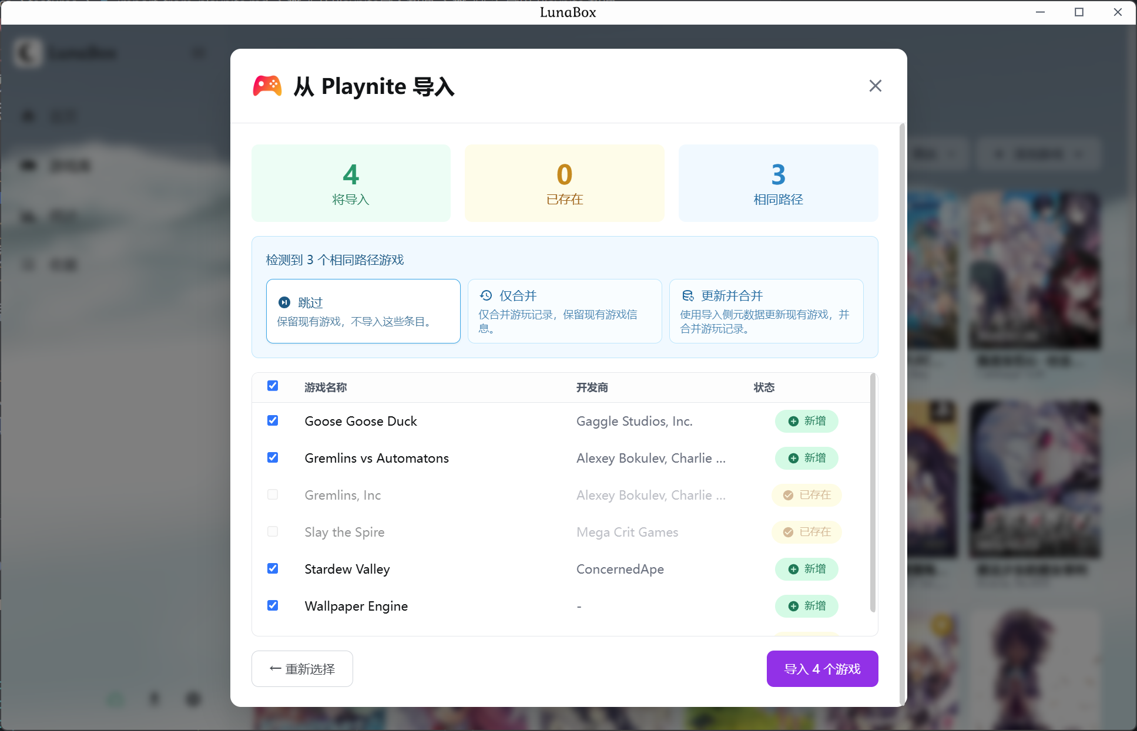Viewport: 1137px width, 731px height.
Task: Select the 更新并合并 update and merge option
Action: [x=766, y=311]
